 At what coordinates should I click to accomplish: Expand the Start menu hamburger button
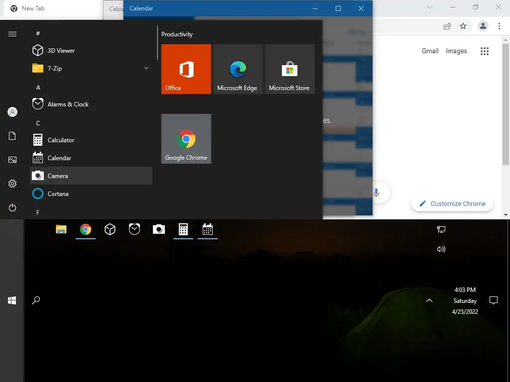[x=12, y=34]
